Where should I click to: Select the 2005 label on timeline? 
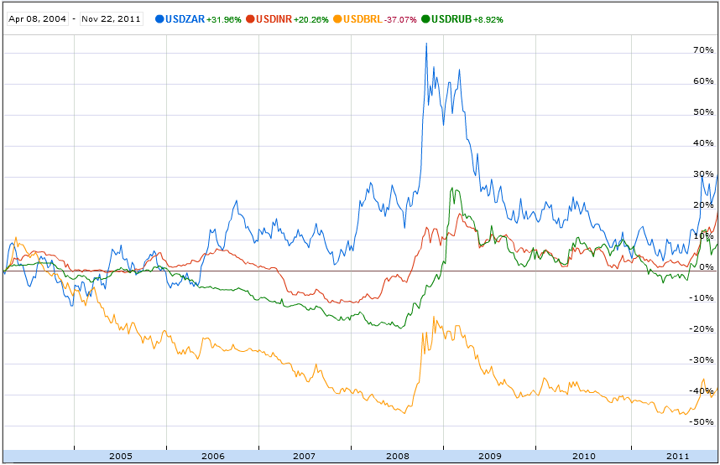(121, 456)
